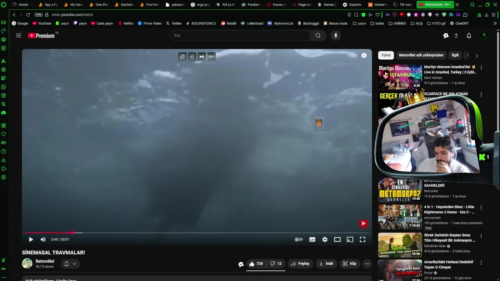Screen dimensions: 500x281
Task: Expand the ANIMES bookmarks folder
Action: pos(397,23)
